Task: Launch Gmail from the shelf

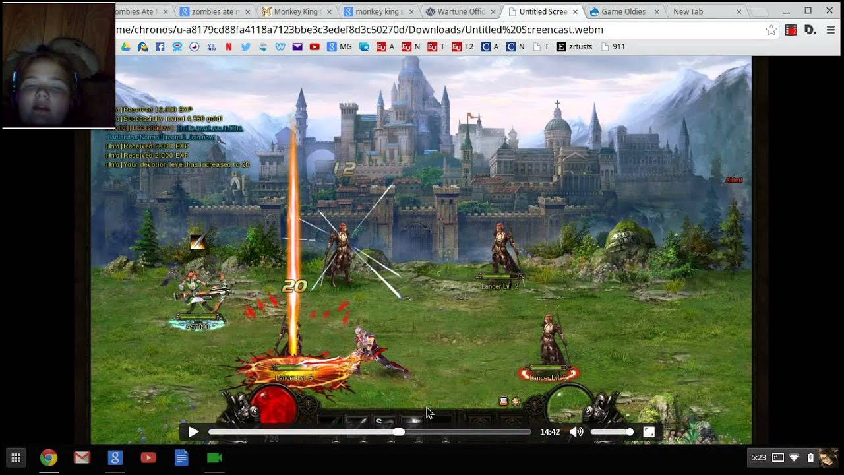Action: 82,457
